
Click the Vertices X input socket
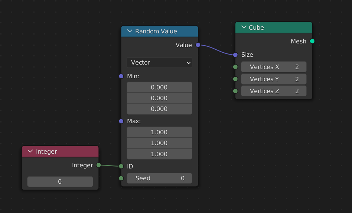click(235, 67)
